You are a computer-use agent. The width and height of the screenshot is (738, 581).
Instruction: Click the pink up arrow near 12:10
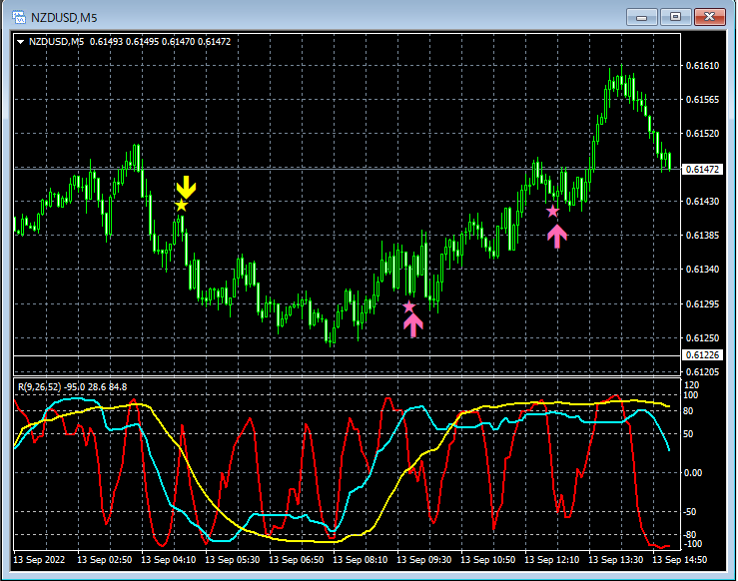coord(557,237)
